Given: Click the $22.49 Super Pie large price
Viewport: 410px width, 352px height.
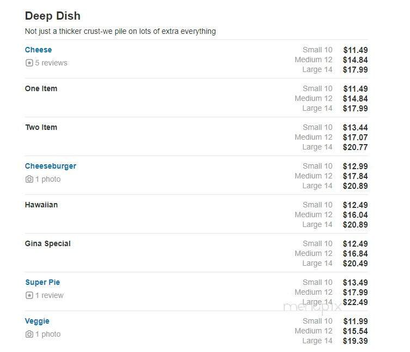Looking at the screenshot, I should (355, 302).
